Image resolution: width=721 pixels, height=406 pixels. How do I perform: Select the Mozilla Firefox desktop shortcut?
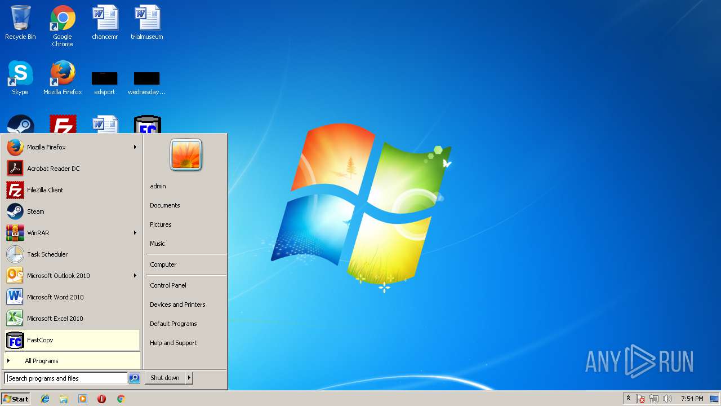[x=63, y=78]
